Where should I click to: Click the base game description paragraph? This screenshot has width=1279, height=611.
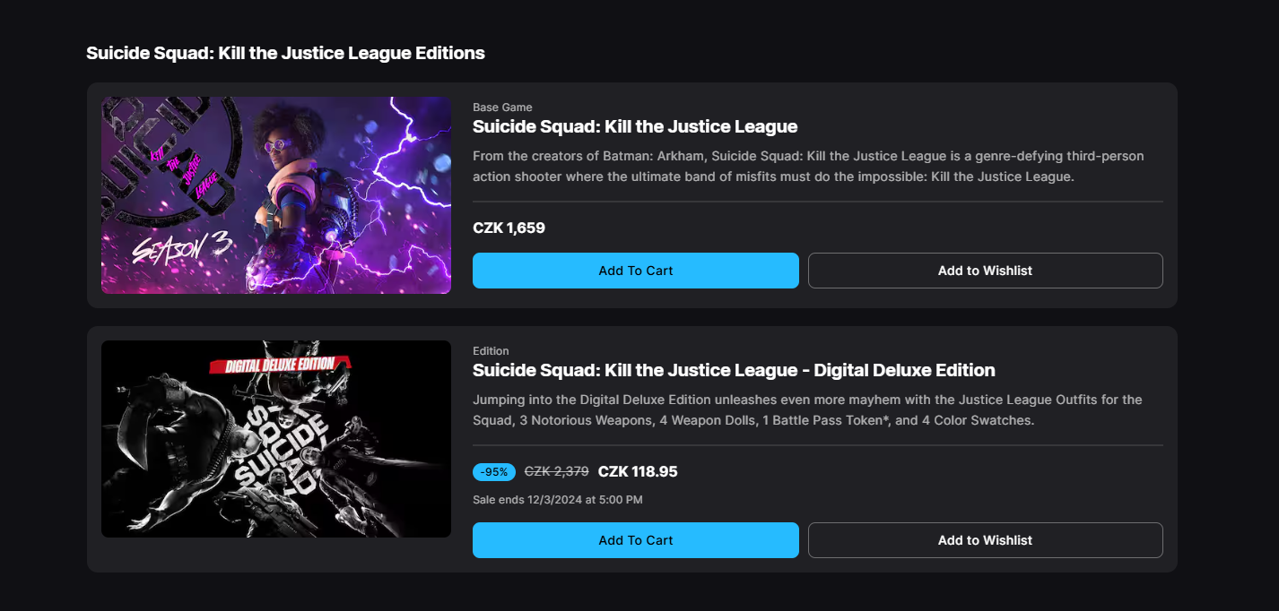807,167
